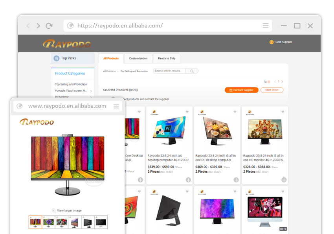Select the fifth thumbnail showing monitor back

click(x=88, y=222)
